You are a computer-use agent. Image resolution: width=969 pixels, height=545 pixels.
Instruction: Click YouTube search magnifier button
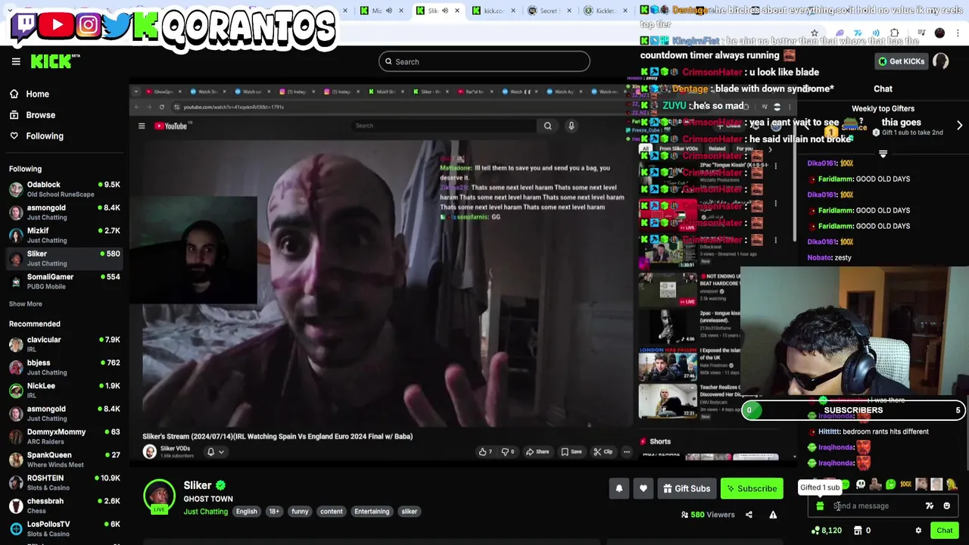point(547,126)
